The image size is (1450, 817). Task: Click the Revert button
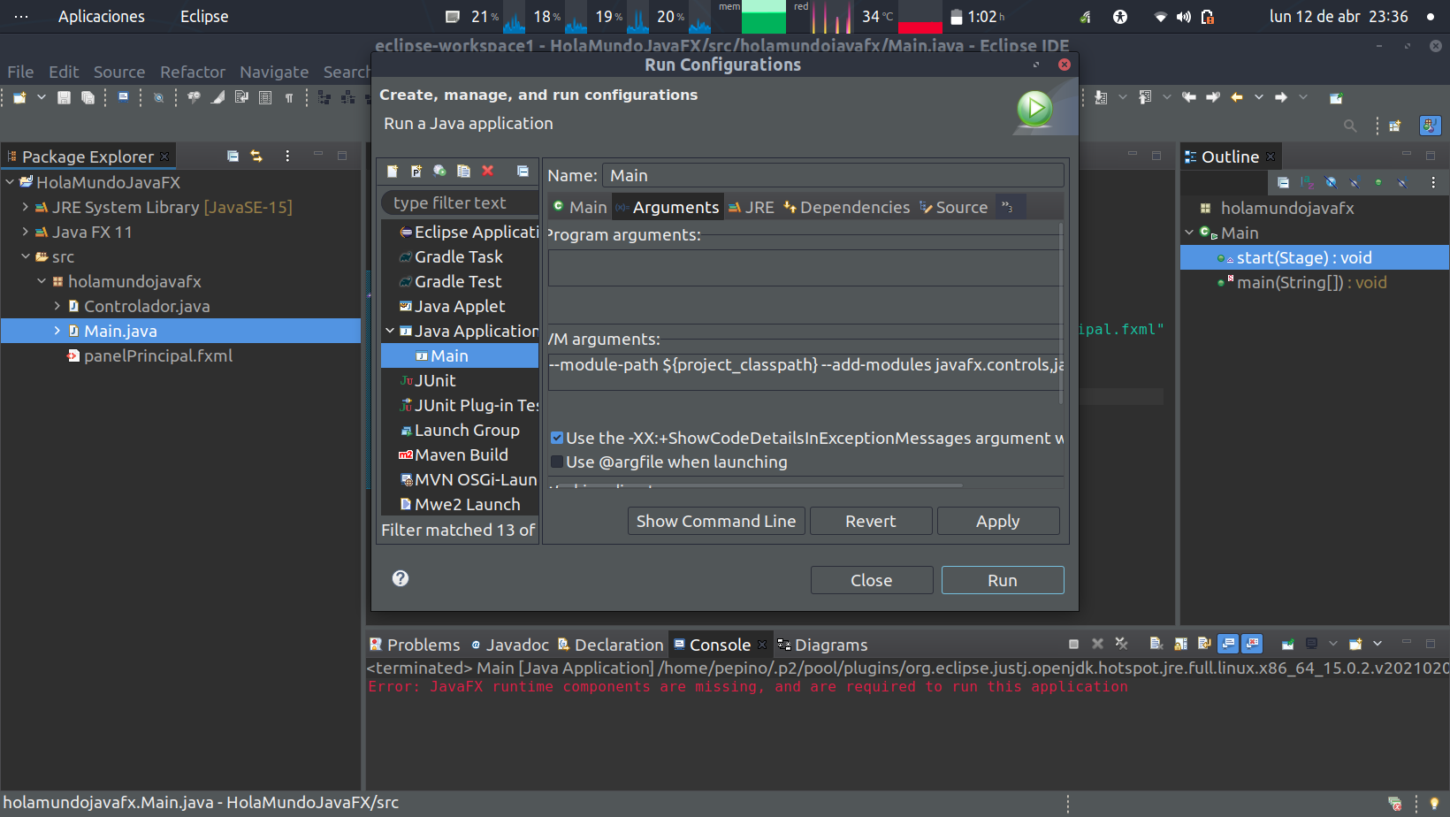871,521
